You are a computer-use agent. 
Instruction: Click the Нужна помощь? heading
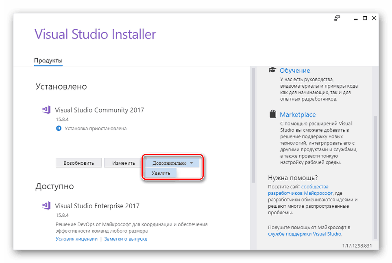pyautogui.click(x=293, y=178)
